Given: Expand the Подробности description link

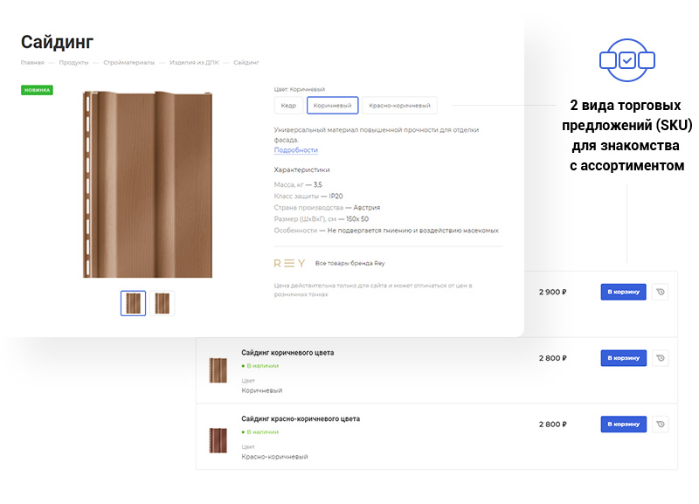Looking at the screenshot, I should point(295,150).
